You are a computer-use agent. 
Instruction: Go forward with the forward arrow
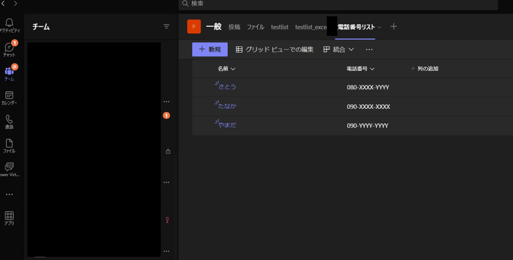click(16, 4)
